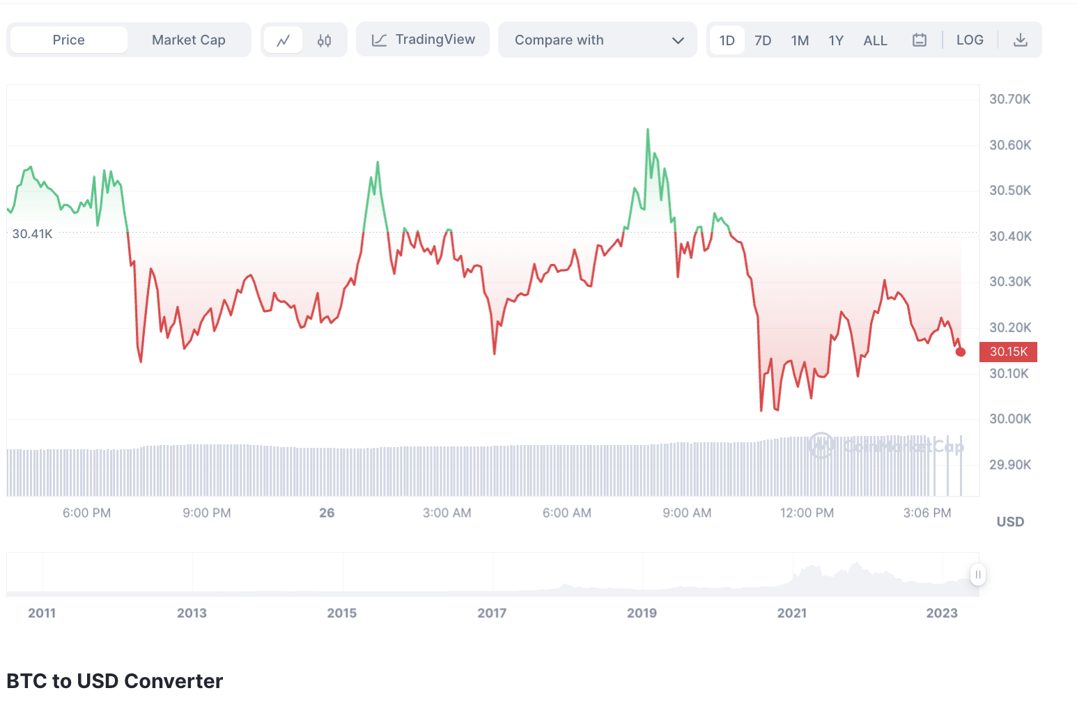Click 2019 on the history timeline
1077x702 pixels.
[x=642, y=613]
